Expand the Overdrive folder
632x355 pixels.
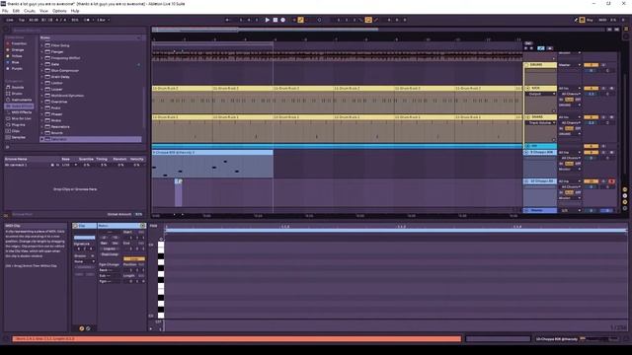[x=41, y=102]
